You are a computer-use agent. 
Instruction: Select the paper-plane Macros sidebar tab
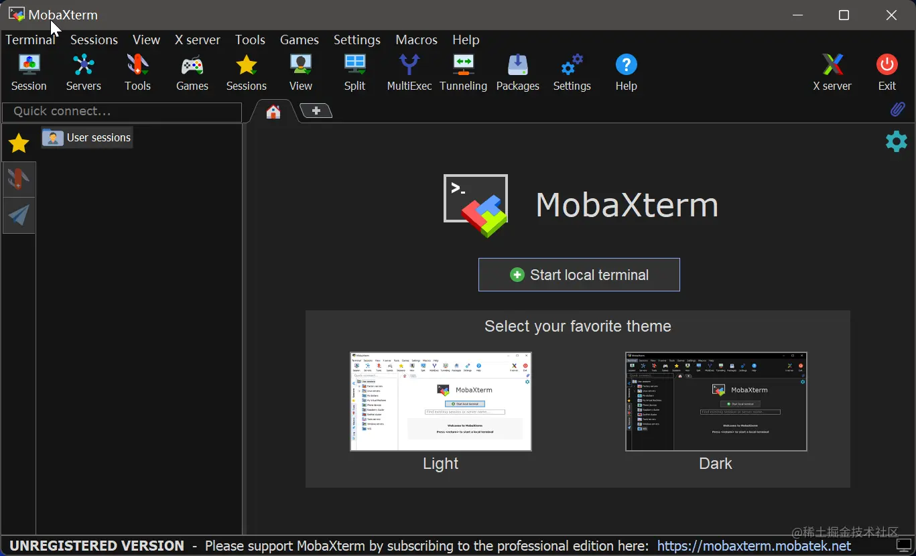pyautogui.click(x=19, y=215)
